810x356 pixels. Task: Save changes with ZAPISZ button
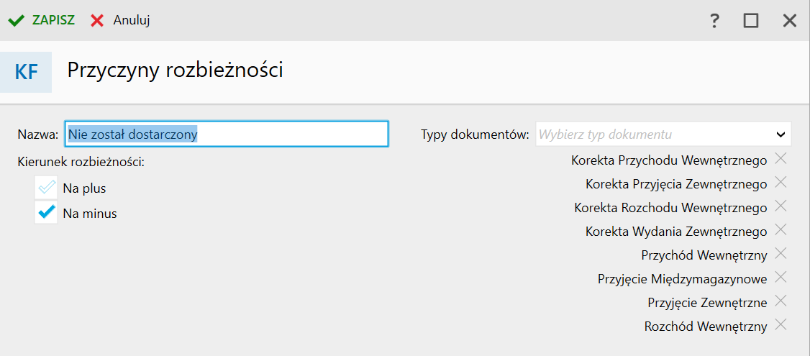(42, 20)
